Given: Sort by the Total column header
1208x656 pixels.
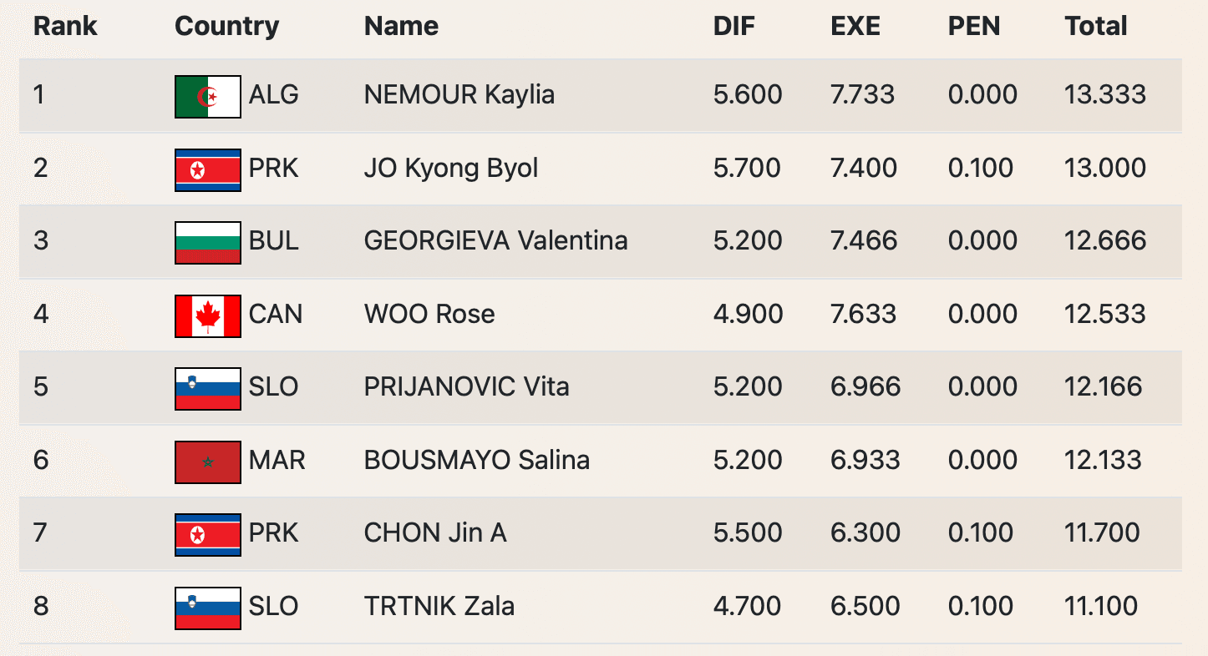Looking at the screenshot, I should coord(1096,26).
